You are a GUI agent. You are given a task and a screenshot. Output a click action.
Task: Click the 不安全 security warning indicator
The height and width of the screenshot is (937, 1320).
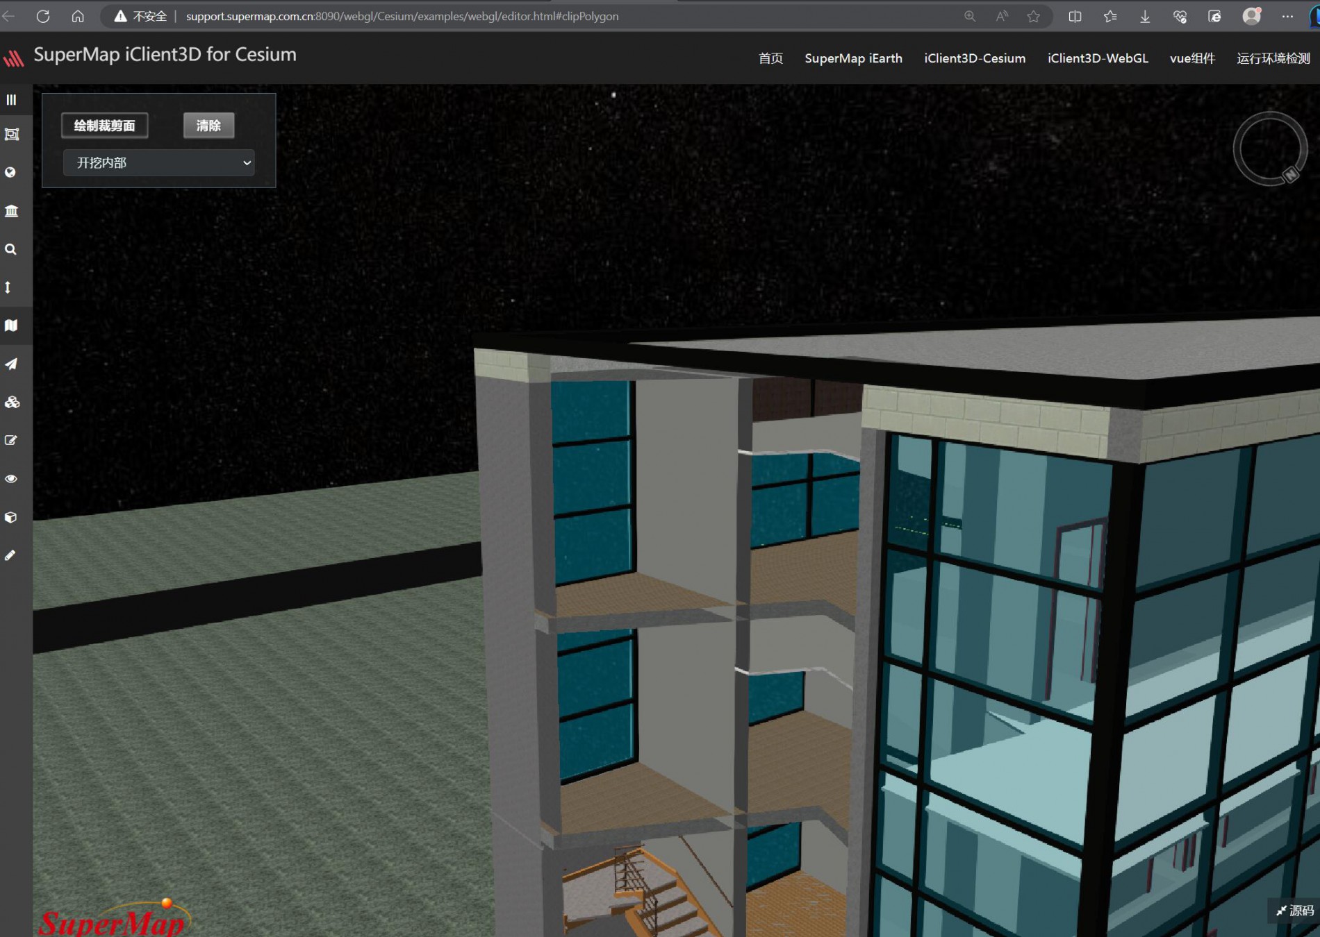pos(140,16)
